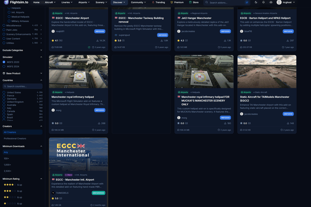Click the user avatar in navbar

pos(279,2)
